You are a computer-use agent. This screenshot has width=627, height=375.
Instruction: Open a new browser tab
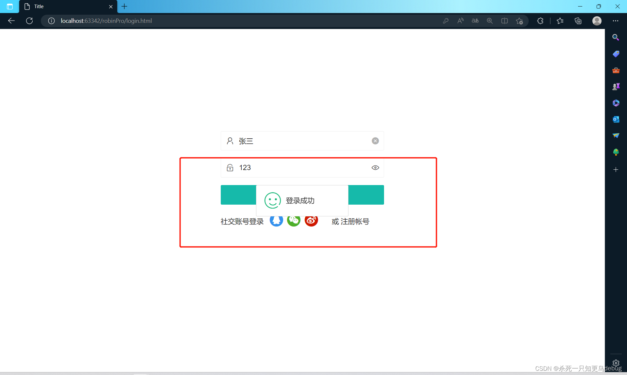click(124, 7)
